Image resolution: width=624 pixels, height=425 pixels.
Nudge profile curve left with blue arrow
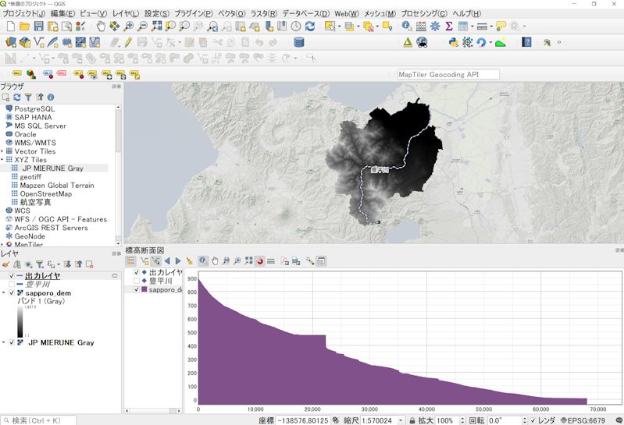tap(167, 261)
